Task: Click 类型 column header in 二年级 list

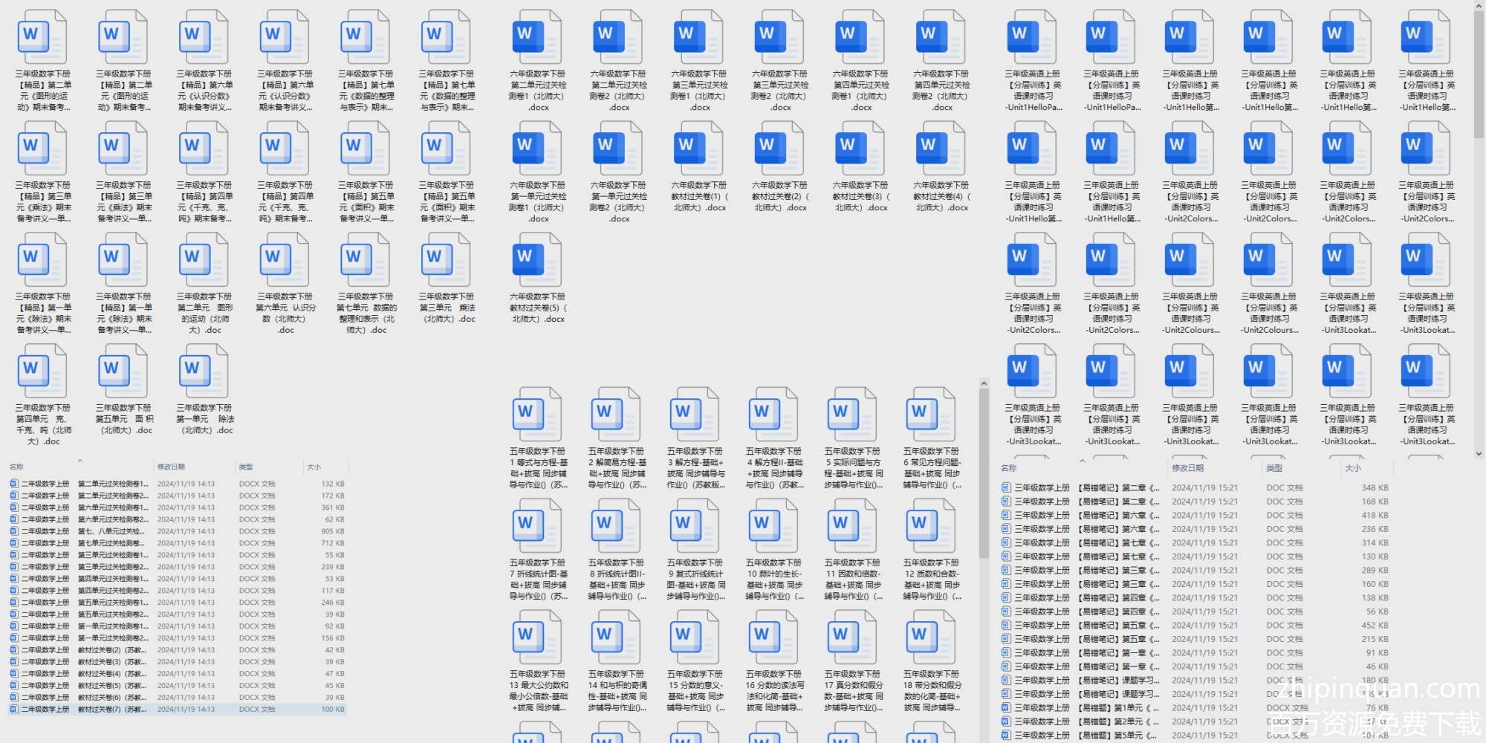Action: pos(246,467)
